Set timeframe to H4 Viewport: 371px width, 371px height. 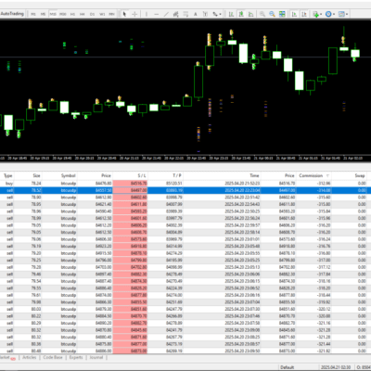tap(83, 14)
